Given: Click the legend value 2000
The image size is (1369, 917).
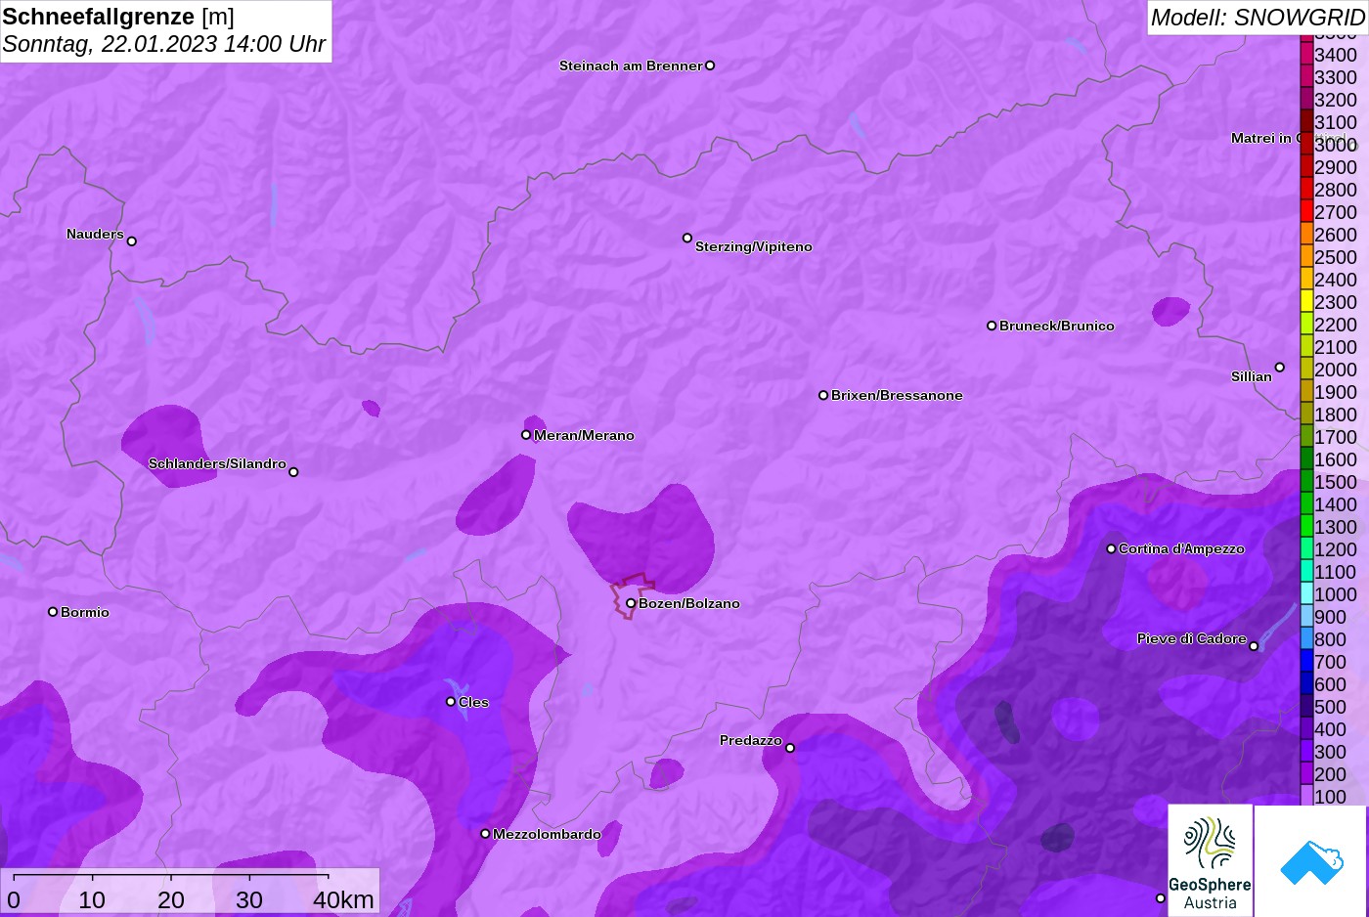Looking at the screenshot, I should tap(1336, 370).
